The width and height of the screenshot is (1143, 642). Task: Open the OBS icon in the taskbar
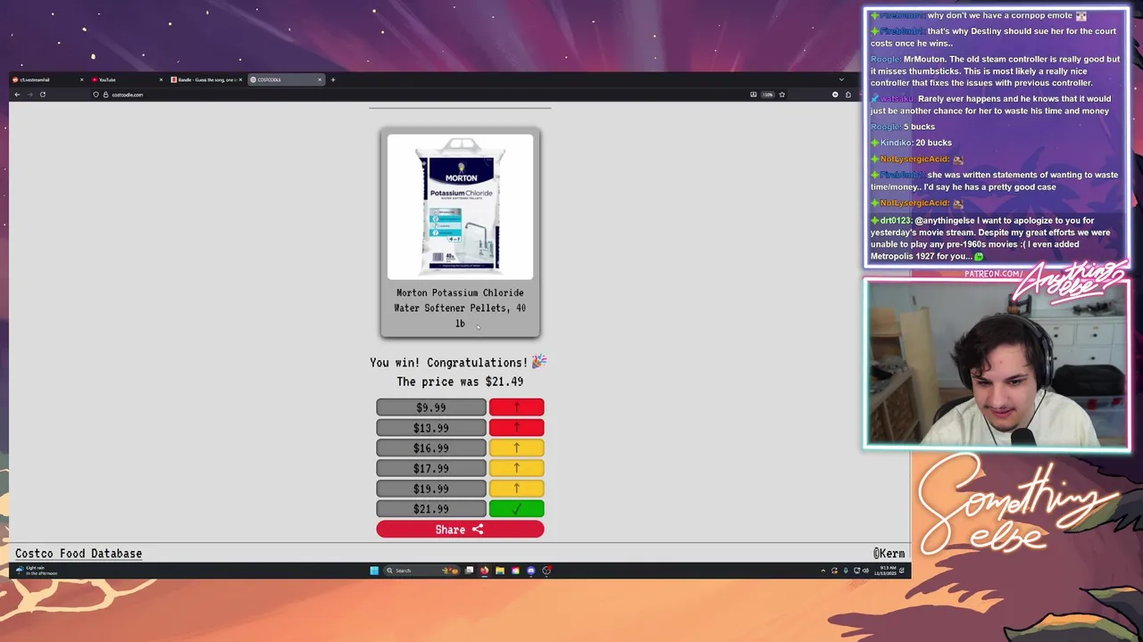coord(546,571)
